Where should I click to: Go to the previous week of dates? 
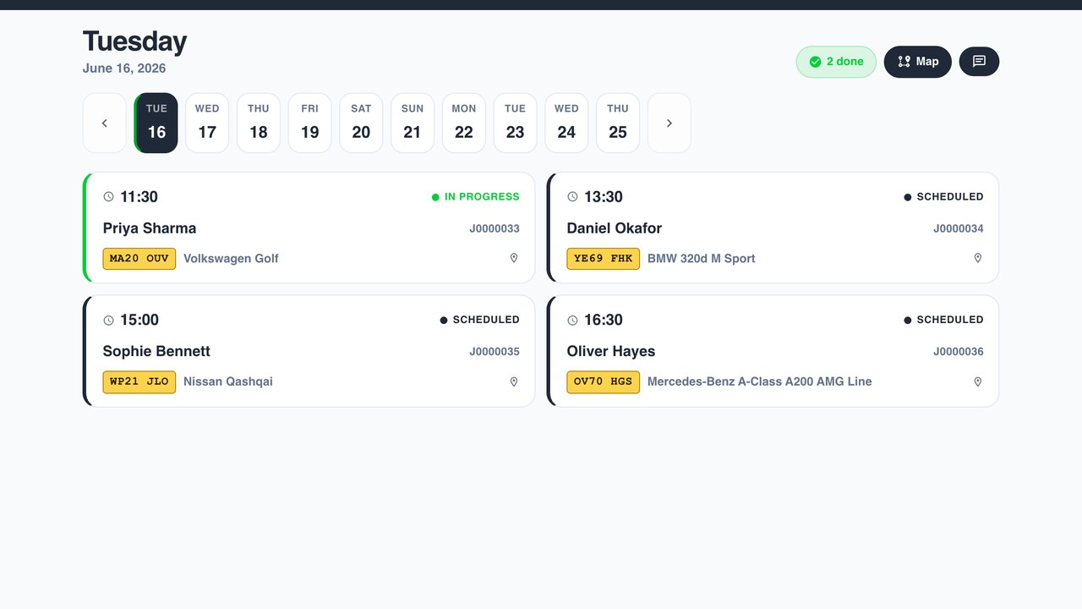pyautogui.click(x=104, y=123)
